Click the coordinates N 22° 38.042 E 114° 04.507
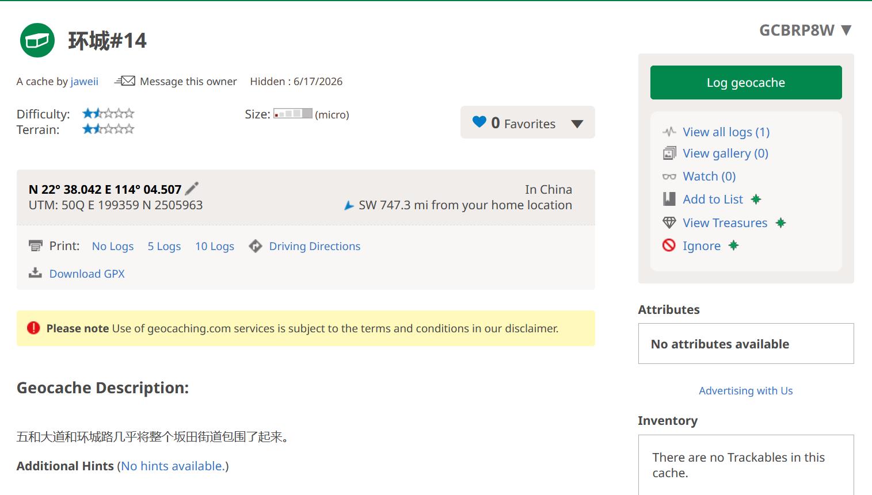The width and height of the screenshot is (872, 495). point(105,189)
